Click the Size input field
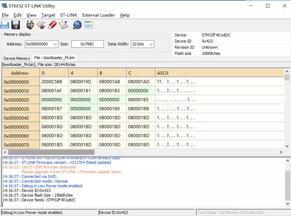 87,44
